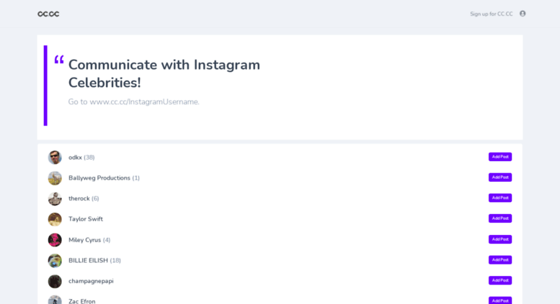Add Post for therock

click(x=500, y=198)
